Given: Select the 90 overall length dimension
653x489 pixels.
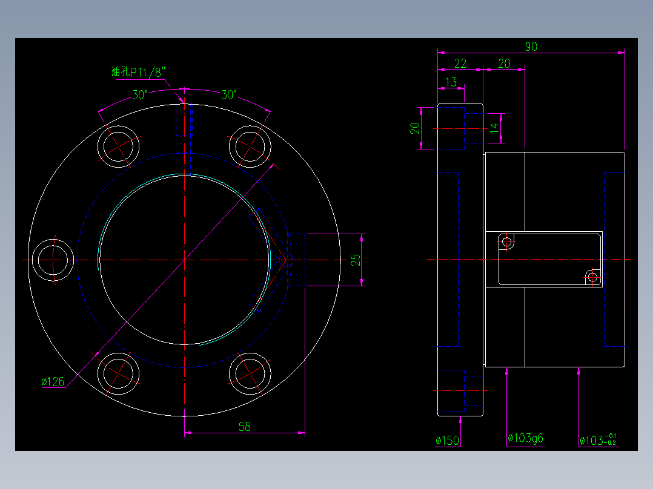Looking at the screenshot, I should [531, 46].
